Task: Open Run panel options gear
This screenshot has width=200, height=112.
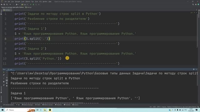Action: click(x=194, y=69)
